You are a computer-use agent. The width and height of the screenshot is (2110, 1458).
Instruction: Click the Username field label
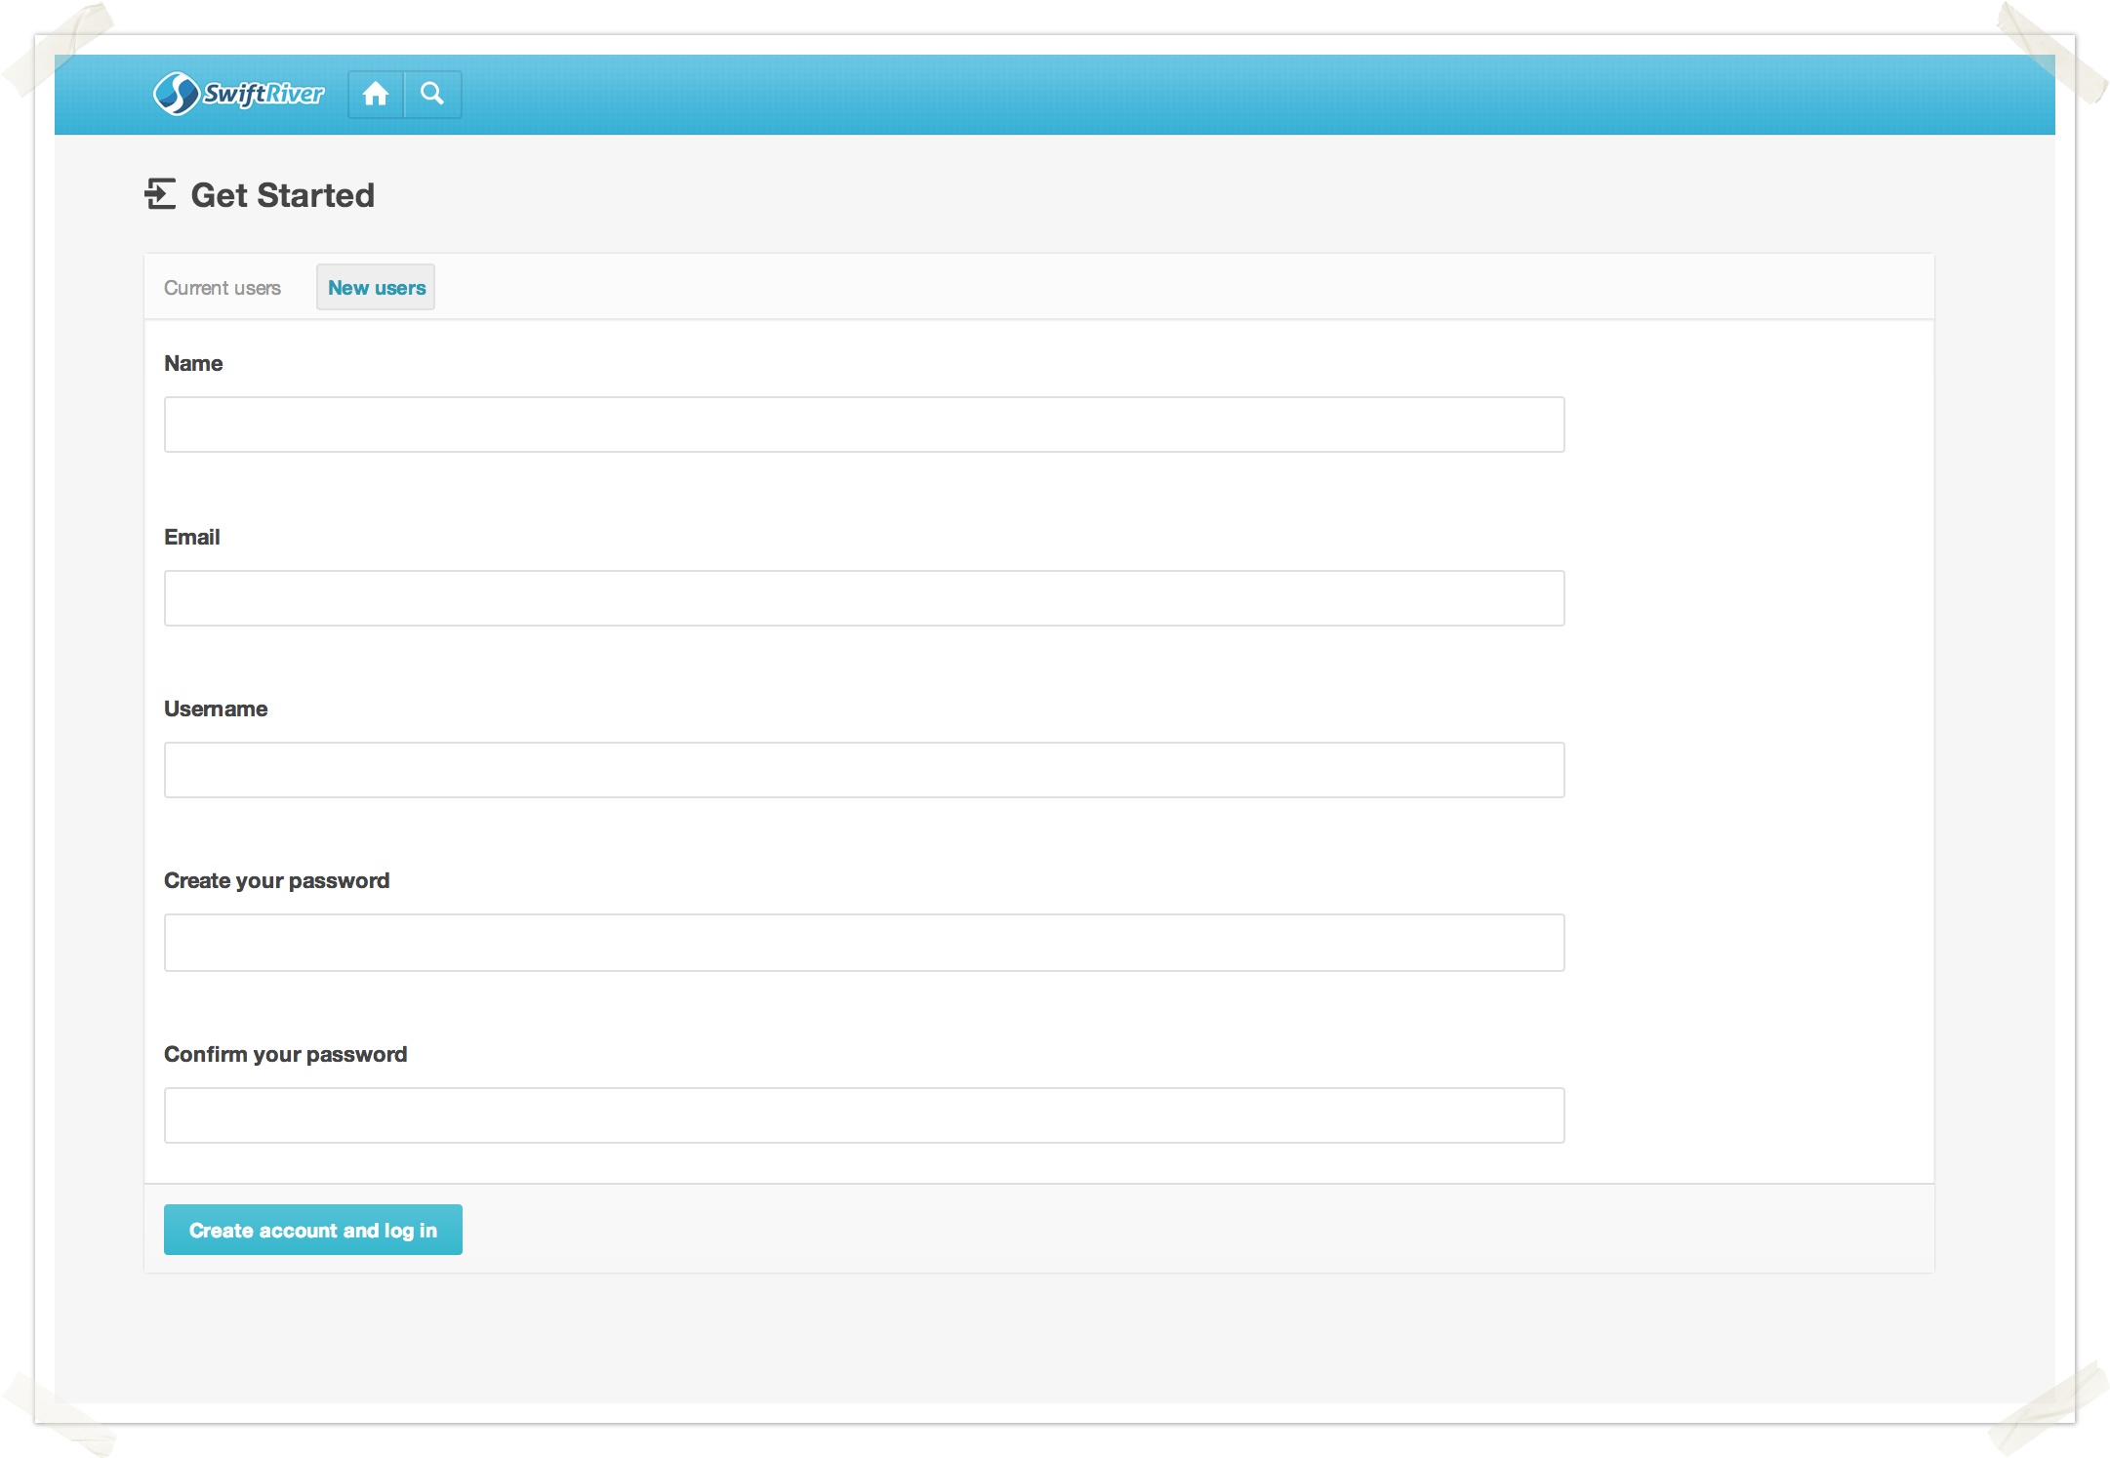pyautogui.click(x=216, y=709)
